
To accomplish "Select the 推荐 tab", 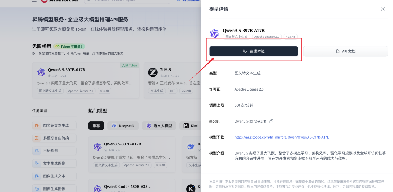I will (96, 126).
